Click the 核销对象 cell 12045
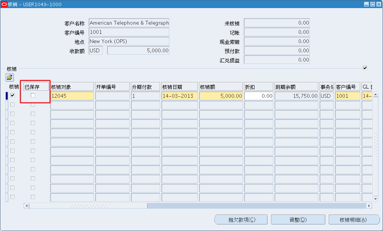The width and height of the screenshot is (383, 231). pos(72,96)
